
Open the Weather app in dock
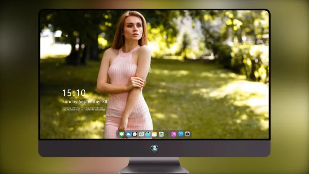coord(129,134)
